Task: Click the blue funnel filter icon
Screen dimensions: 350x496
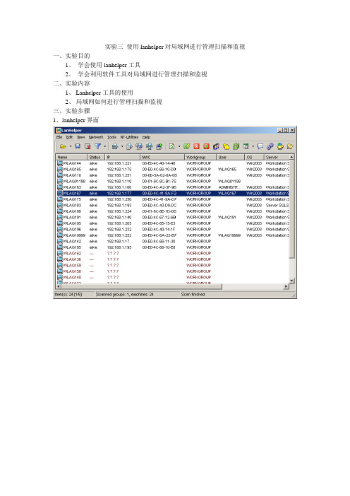Action: point(98,146)
